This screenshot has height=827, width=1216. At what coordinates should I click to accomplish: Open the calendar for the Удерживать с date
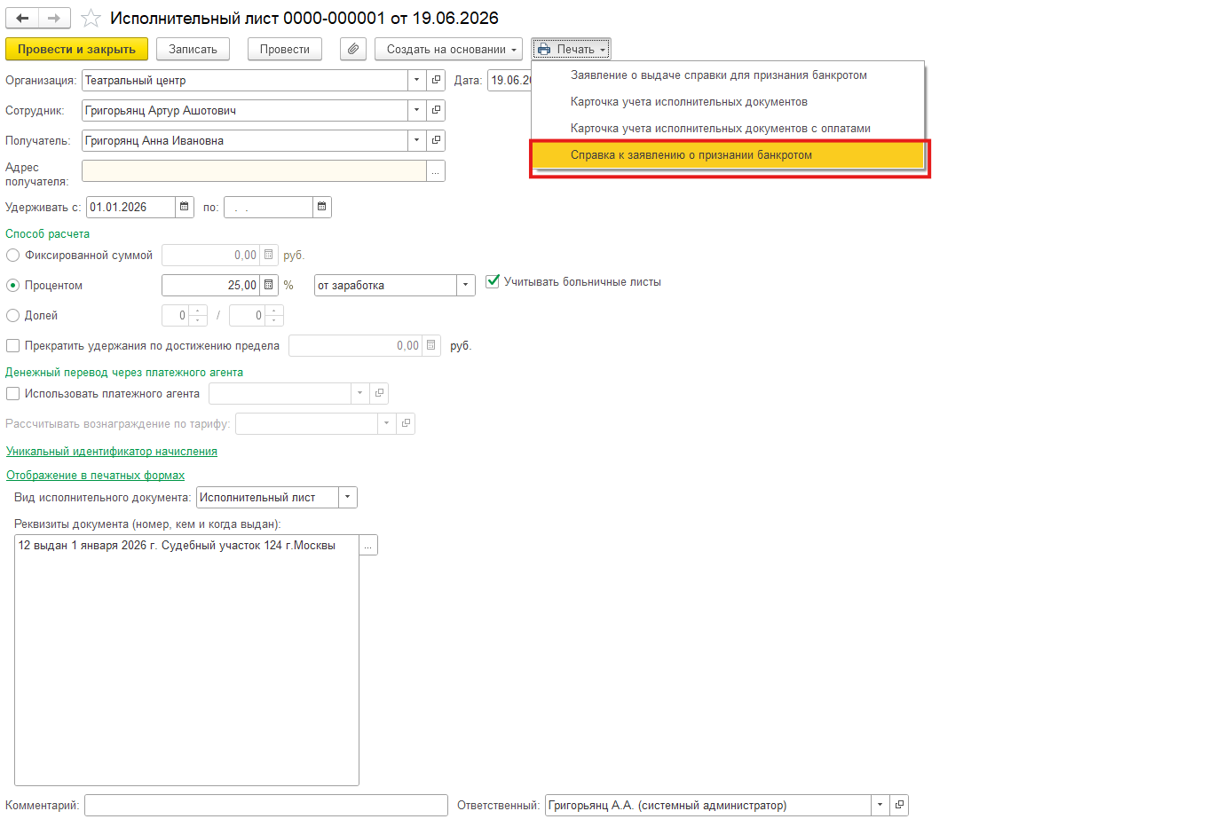tap(184, 207)
